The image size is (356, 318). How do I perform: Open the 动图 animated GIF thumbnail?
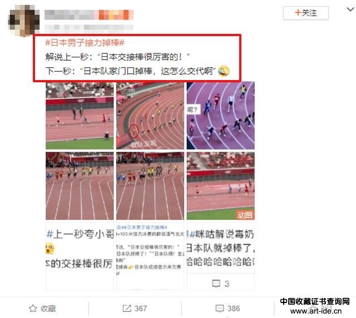pyautogui.click(x=221, y=186)
